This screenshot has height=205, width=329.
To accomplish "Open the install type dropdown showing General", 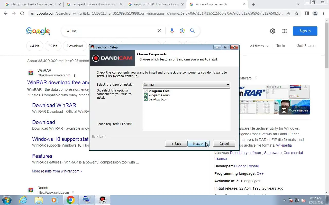I will pos(186,85).
